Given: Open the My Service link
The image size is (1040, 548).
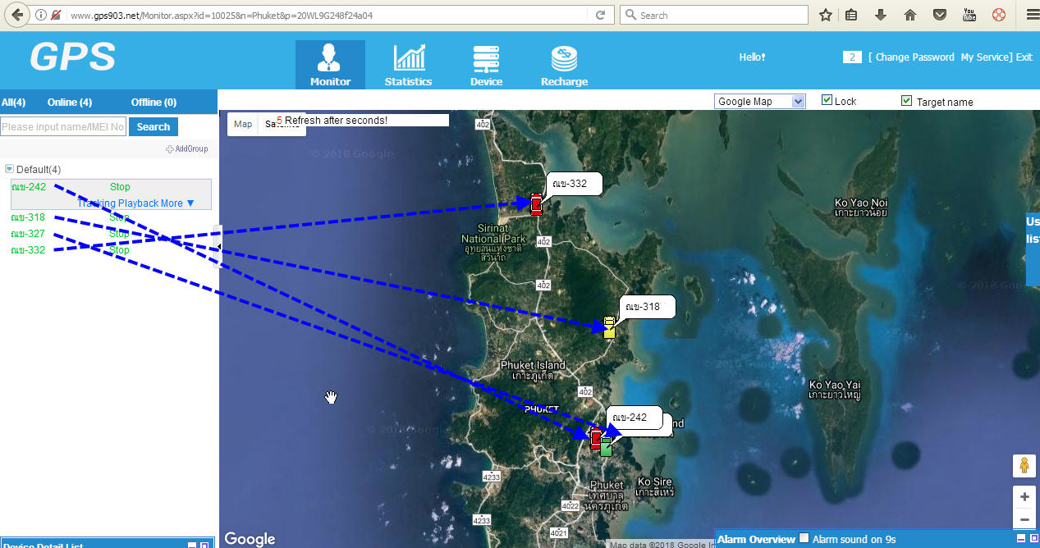Looking at the screenshot, I should [x=984, y=57].
